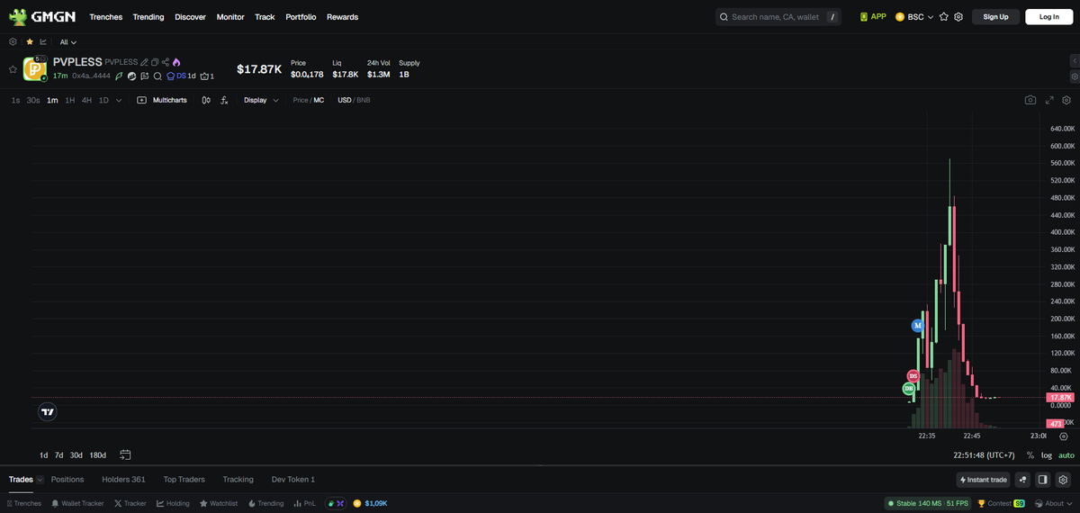Add PVPLESS to favorites with star

(x=13, y=69)
